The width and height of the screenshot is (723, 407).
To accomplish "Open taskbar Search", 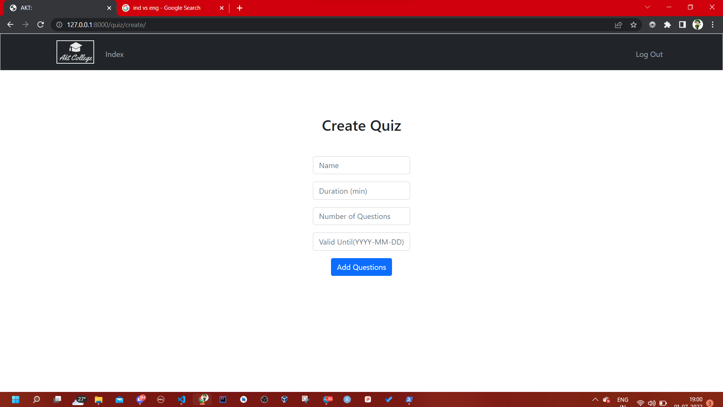I will pyautogui.click(x=37, y=399).
